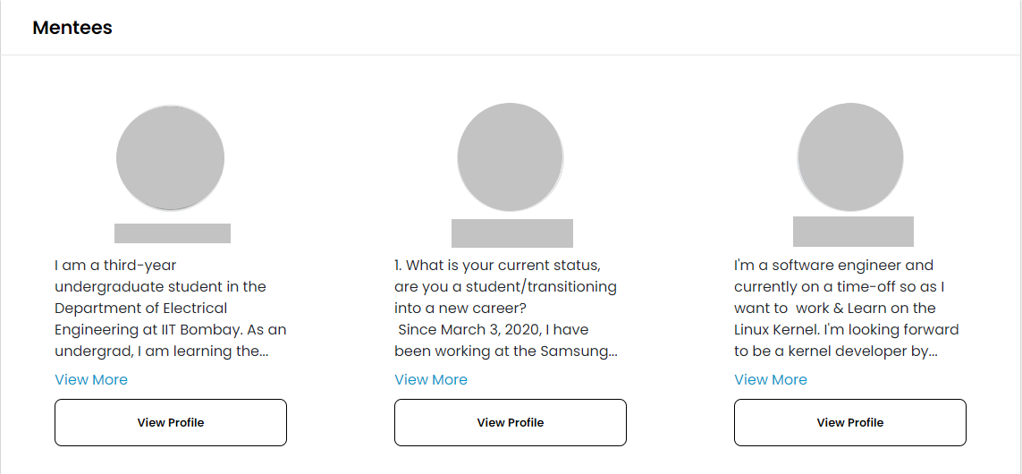The image size is (1022, 474).
Task: Click the 'Linux Kernel. I'm looking forward' line
Action: pyautogui.click(x=846, y=330)
